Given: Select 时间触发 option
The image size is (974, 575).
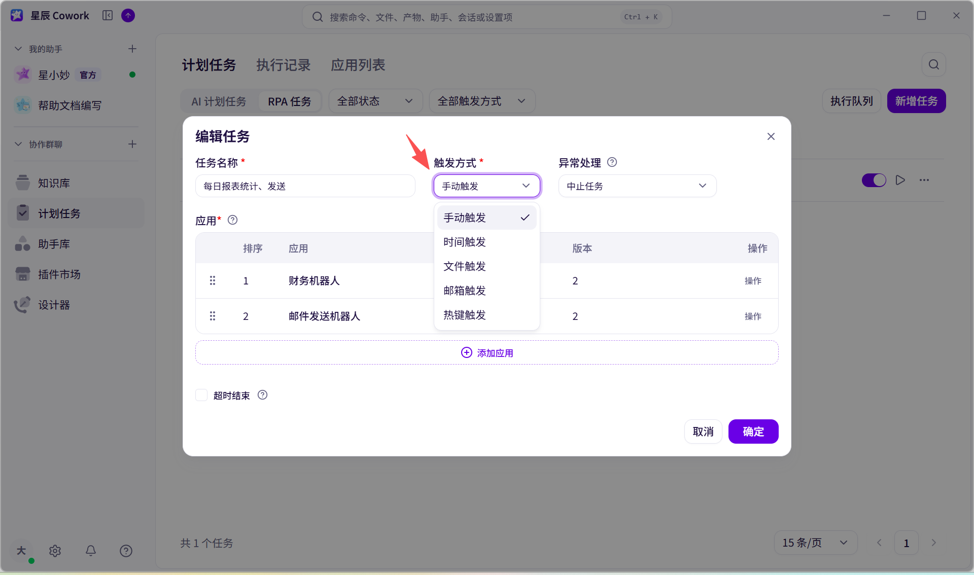Looking at the screenshot, I should click(487, 242).
